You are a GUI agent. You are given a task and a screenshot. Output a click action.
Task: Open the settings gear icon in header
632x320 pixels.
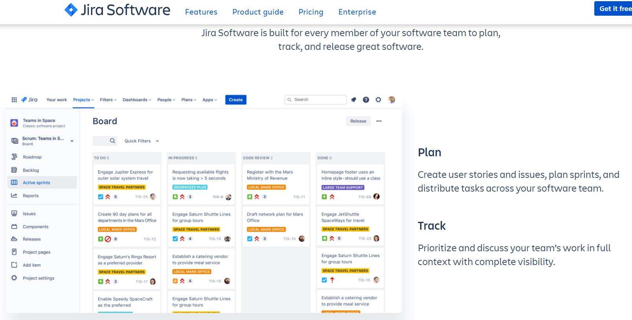(378, 100)
